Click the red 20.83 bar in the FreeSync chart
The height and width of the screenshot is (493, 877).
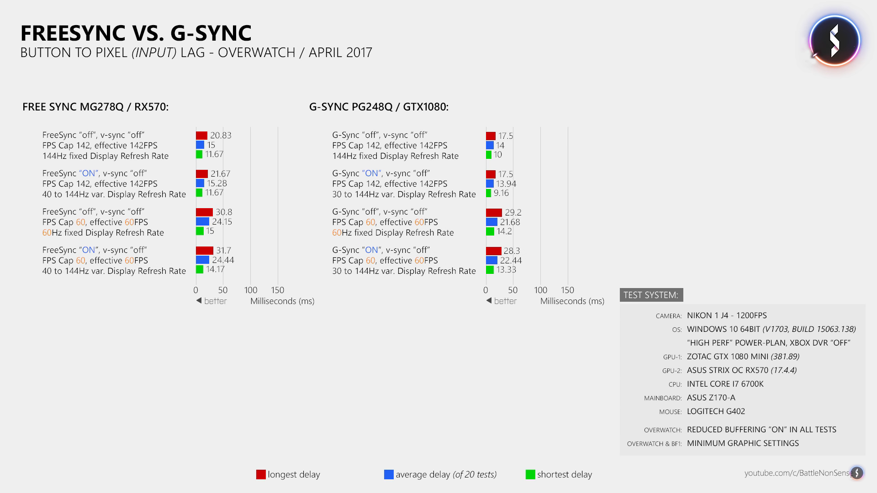(x=201, y=136)
